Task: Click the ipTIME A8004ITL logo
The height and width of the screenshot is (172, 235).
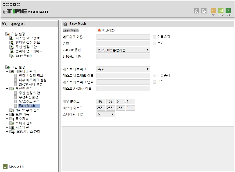Action: [26, 11]
